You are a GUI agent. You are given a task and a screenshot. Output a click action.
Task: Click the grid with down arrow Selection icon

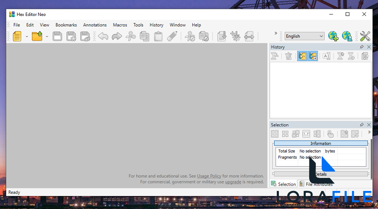coord(355,134)
